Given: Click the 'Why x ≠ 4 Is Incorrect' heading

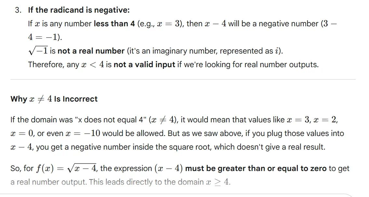Looking at the screenshot, I should coord(54,99).
